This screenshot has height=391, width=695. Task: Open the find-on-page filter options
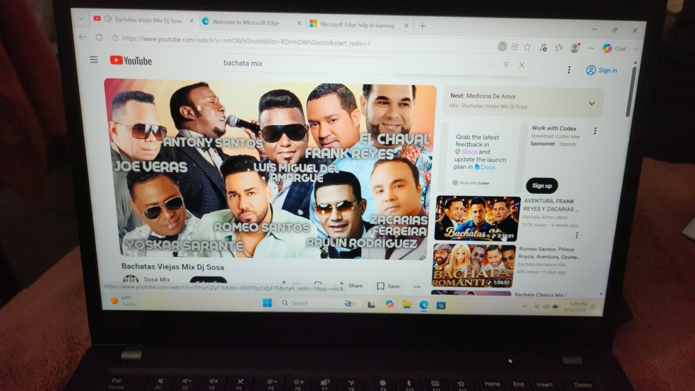[506, 65]
